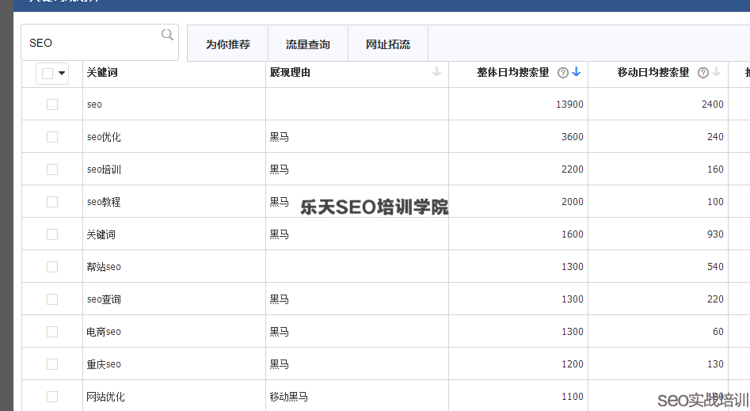
Task: Click 黑马 in the seo优化 row
Action: point(280,137)
